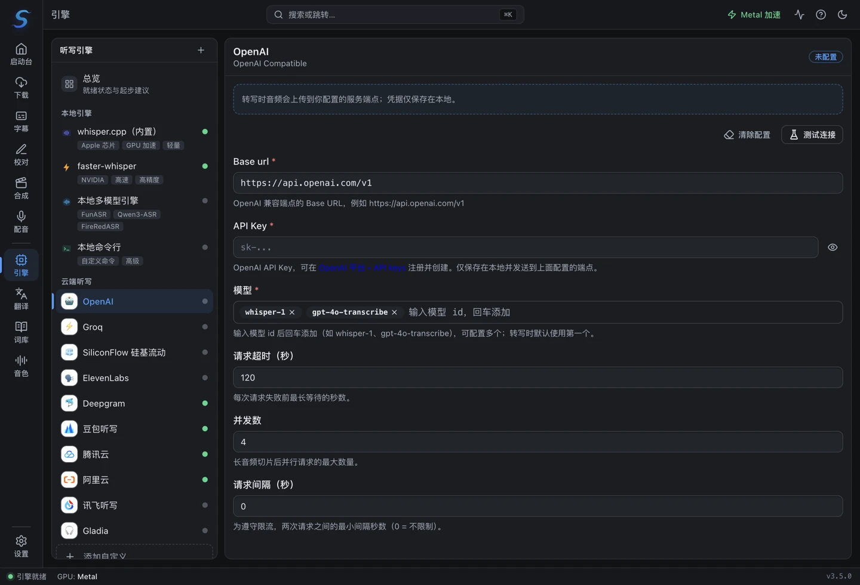
Task: Select the 引擎 engine sidebar item
Action: click(21, 265)
